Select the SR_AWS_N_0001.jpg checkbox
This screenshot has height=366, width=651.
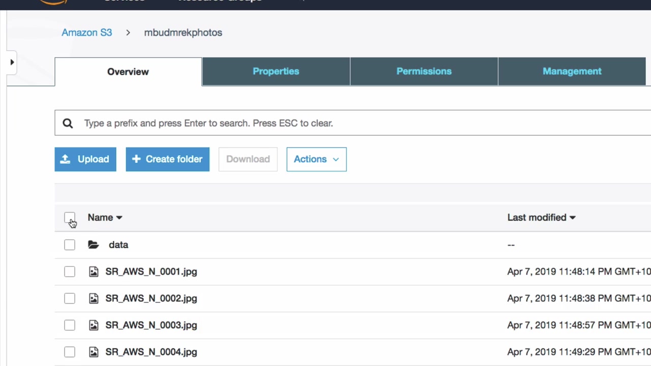70,271
